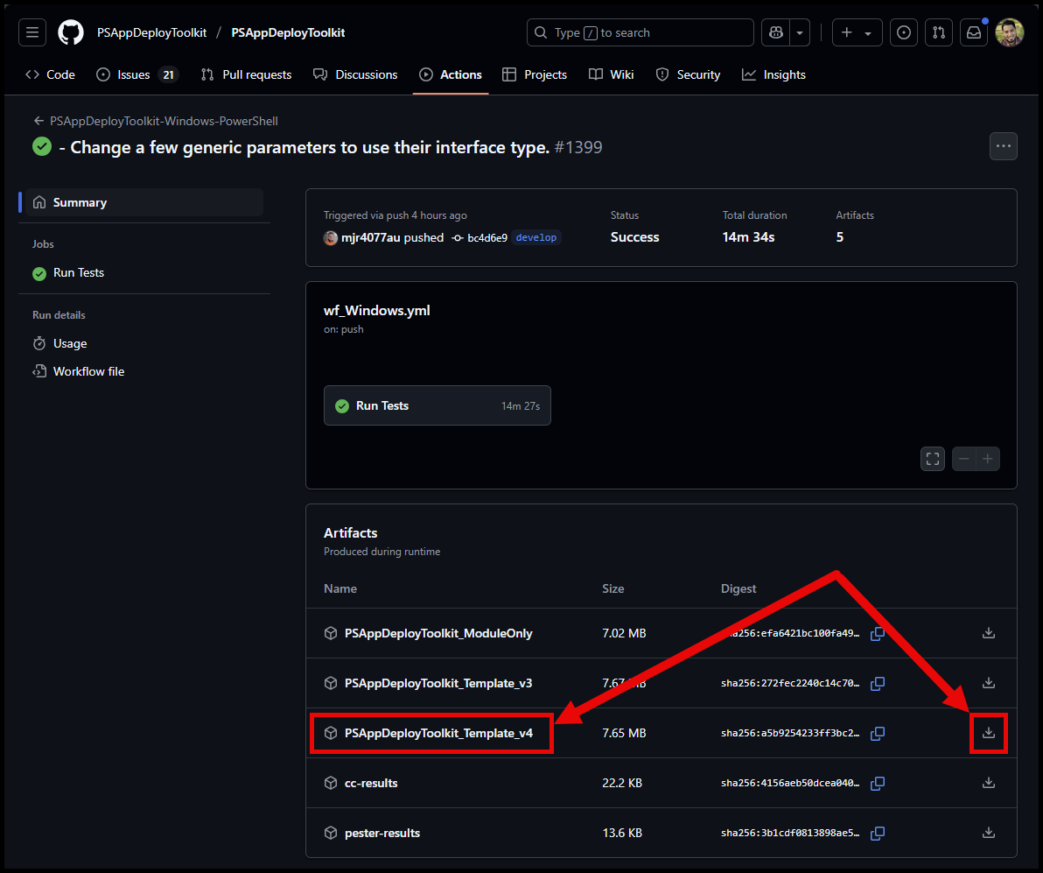Copy the digest of cc-results
This screenshot has width=1043, height=873.
point(878,784)
